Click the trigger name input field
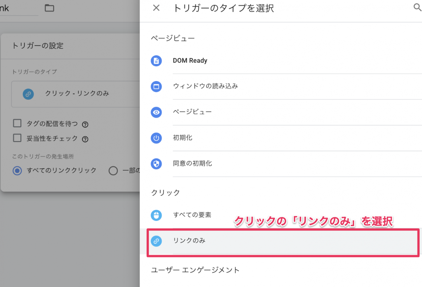This screenshot has width=422, height=287. 18,8
